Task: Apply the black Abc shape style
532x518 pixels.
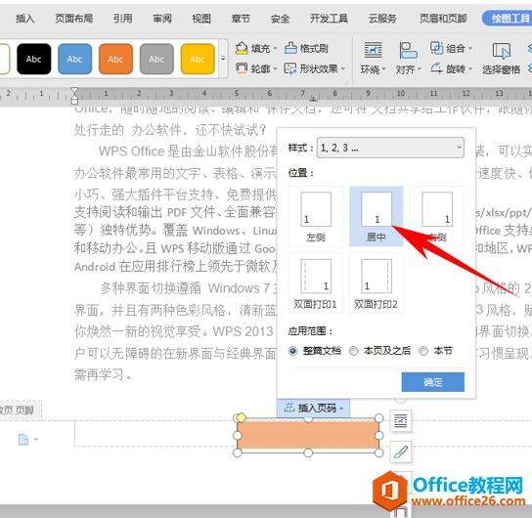Action: (x=34, y=59)
